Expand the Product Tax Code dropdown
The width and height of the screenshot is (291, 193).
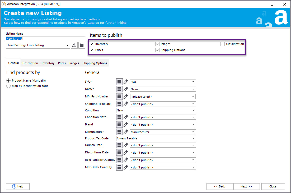[x=156, y=138]
